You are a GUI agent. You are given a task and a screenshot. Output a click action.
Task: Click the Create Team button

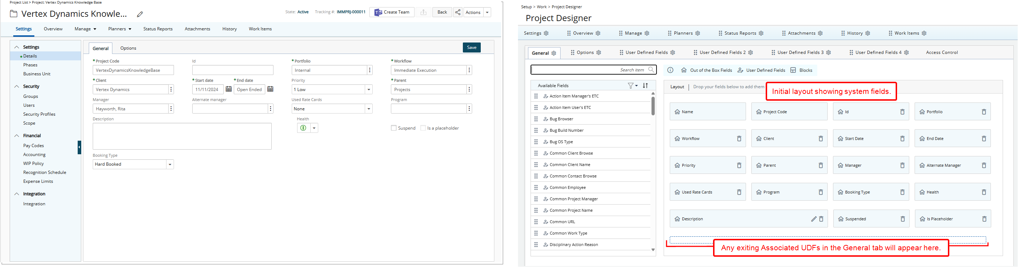click(x=392, y=12)
